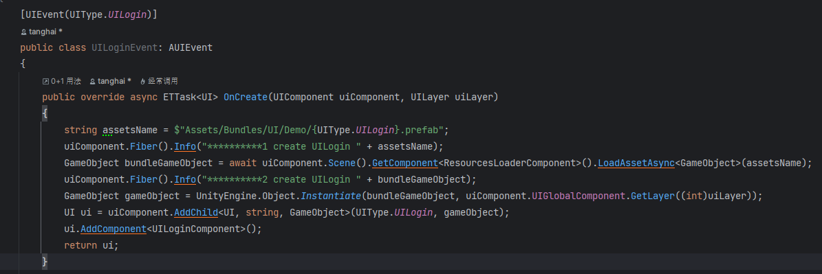Screen dimensions: 822x274
Task: Click the ResourcesLoaderComponent type argument
Action: point(508,163)
